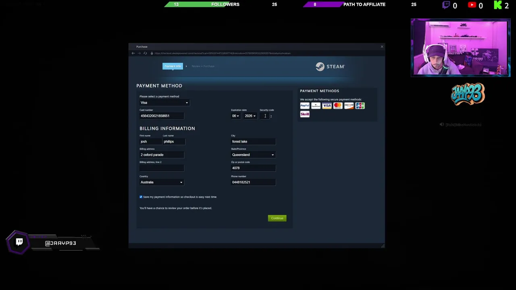Select the Review + Purchase step
Image resolution: width=516 pixels, height=290 pixels.
203,66
